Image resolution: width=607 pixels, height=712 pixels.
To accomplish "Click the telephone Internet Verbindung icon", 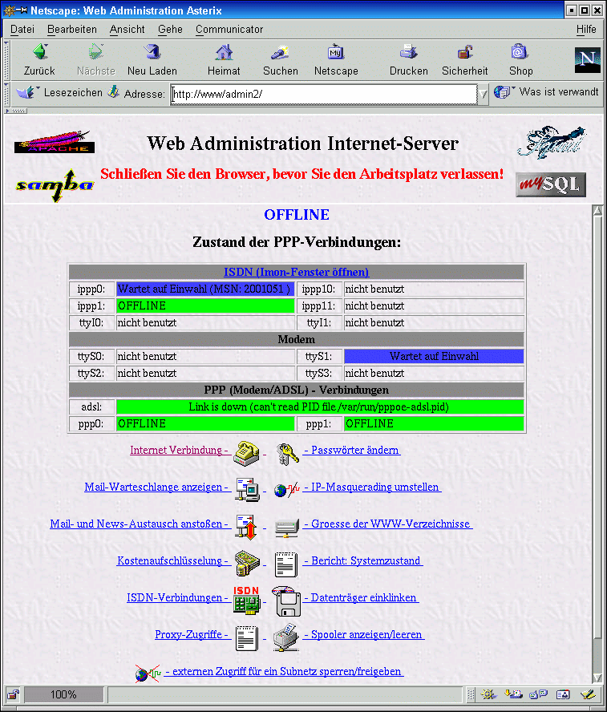I will [245, 452].
